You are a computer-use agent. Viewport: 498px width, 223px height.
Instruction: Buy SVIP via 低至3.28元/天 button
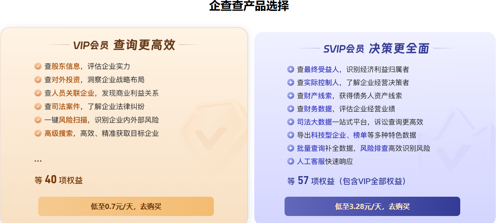372,206
